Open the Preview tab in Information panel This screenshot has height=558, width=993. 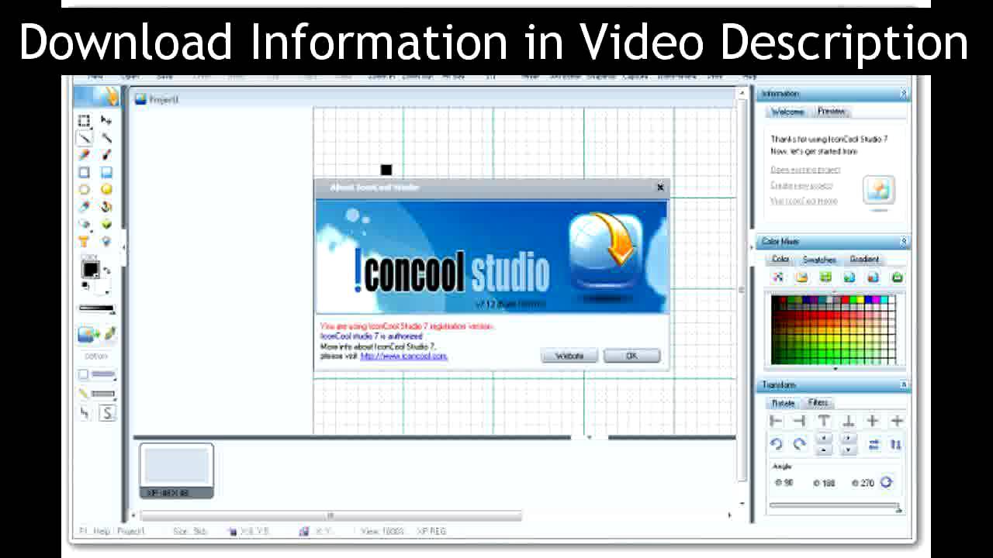tap(831, 111)
